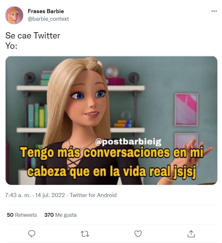
Task: Click the reply speech bubble icon
Action: click(32, 234)
